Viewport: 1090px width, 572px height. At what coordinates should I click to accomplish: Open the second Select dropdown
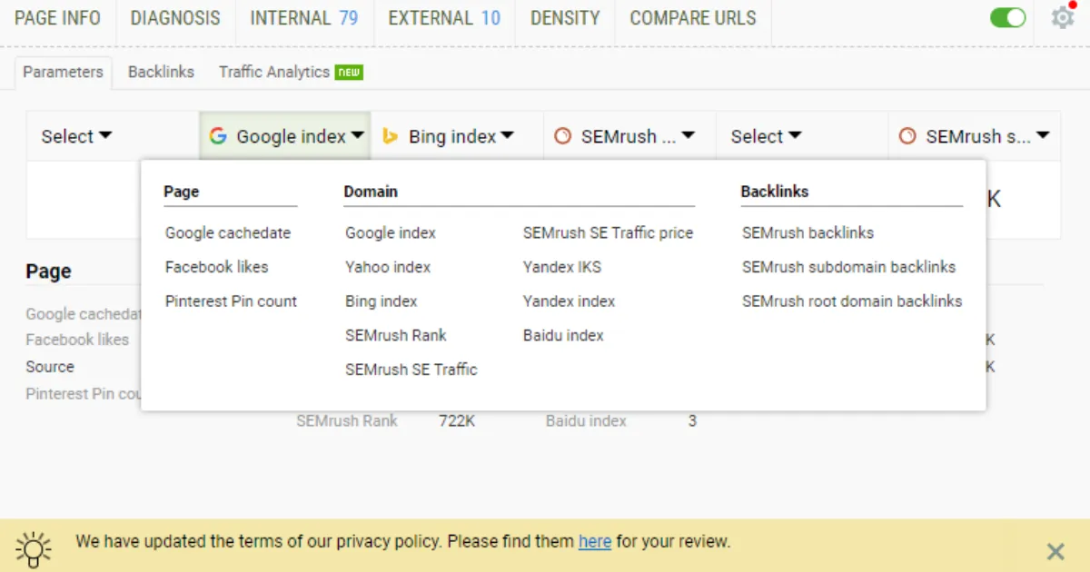(x=766, y=136)
